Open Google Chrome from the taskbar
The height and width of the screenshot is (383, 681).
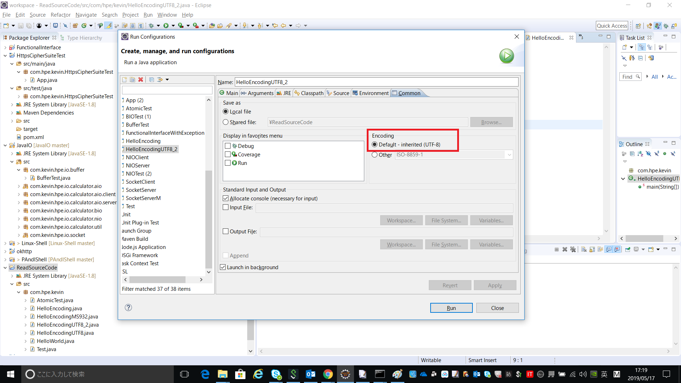coord(328,374)
